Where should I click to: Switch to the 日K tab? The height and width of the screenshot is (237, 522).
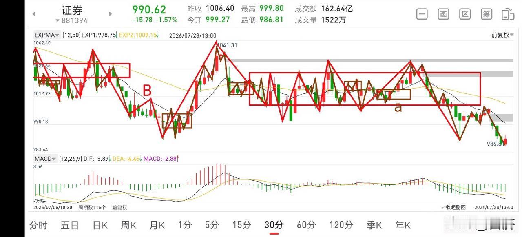click(100, 225)
